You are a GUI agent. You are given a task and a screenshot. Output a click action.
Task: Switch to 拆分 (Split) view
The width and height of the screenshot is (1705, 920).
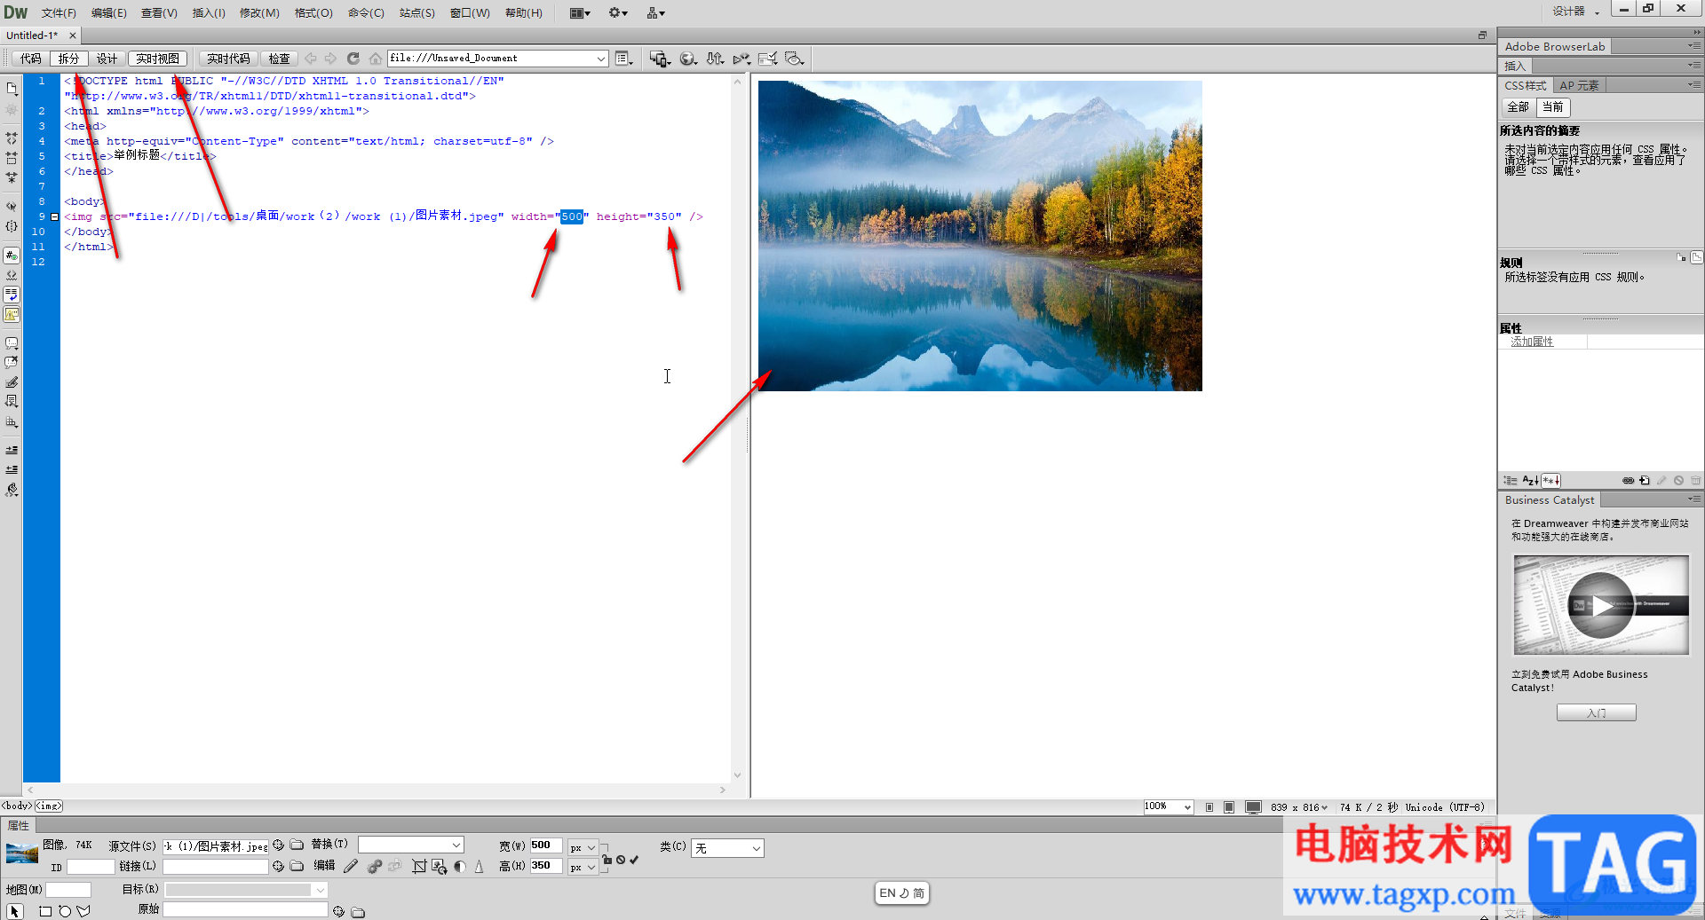pyautogui.click(x=69, y=59)
